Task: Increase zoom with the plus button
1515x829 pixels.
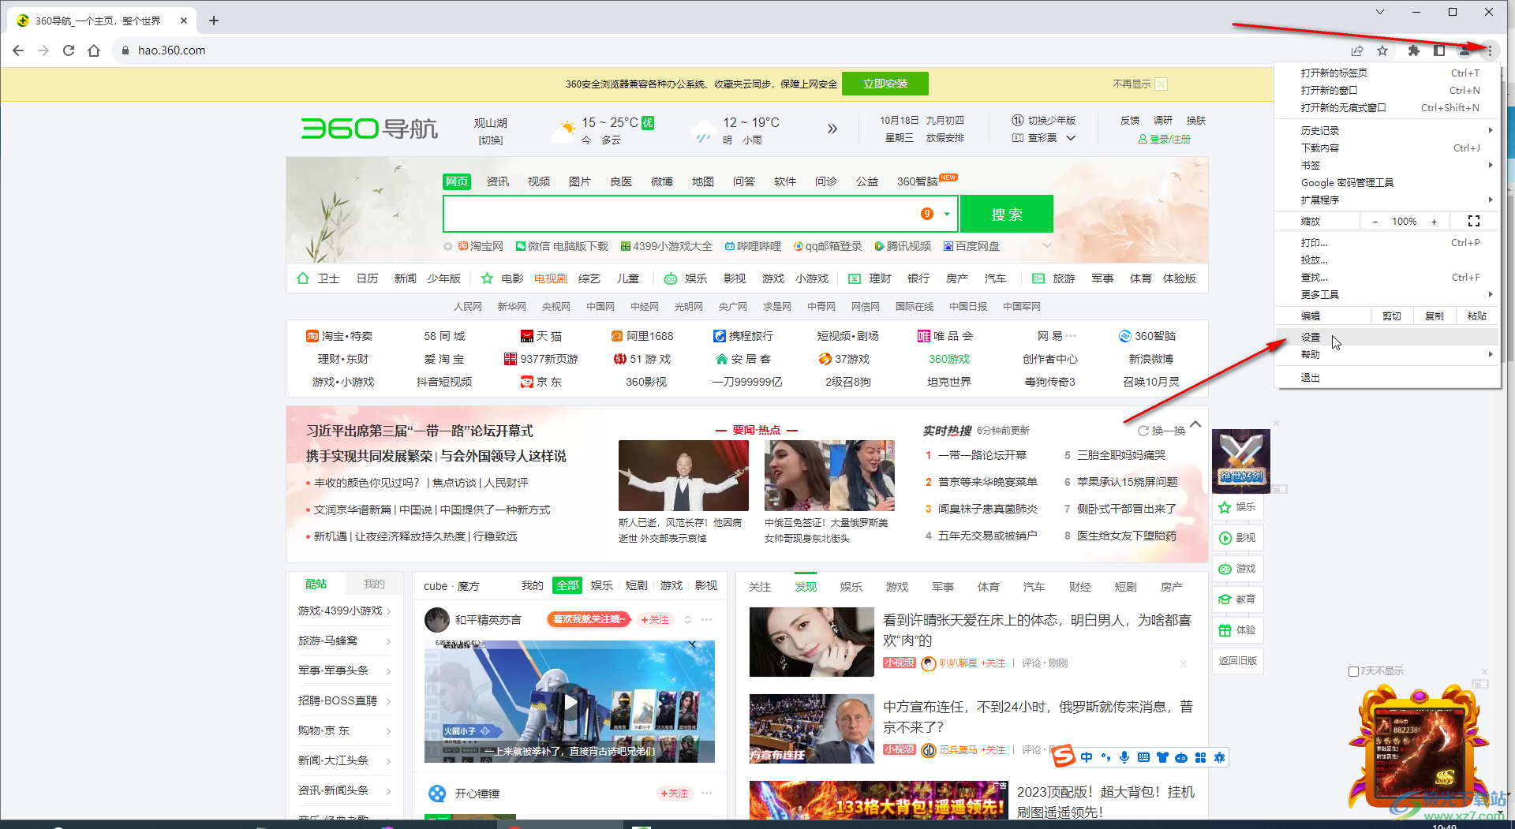Action: coord(1434,222)
